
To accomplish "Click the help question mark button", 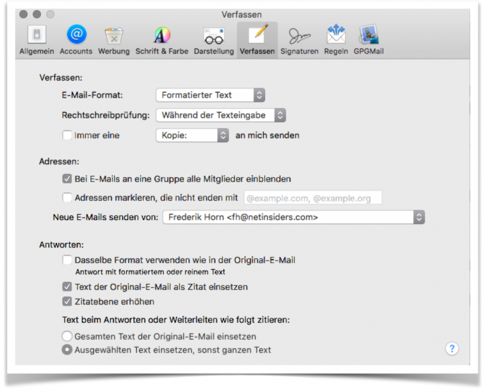I will coord(452,349).
